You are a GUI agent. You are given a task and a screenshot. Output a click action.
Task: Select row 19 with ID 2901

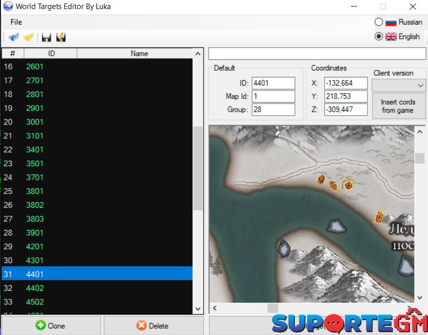97,108
